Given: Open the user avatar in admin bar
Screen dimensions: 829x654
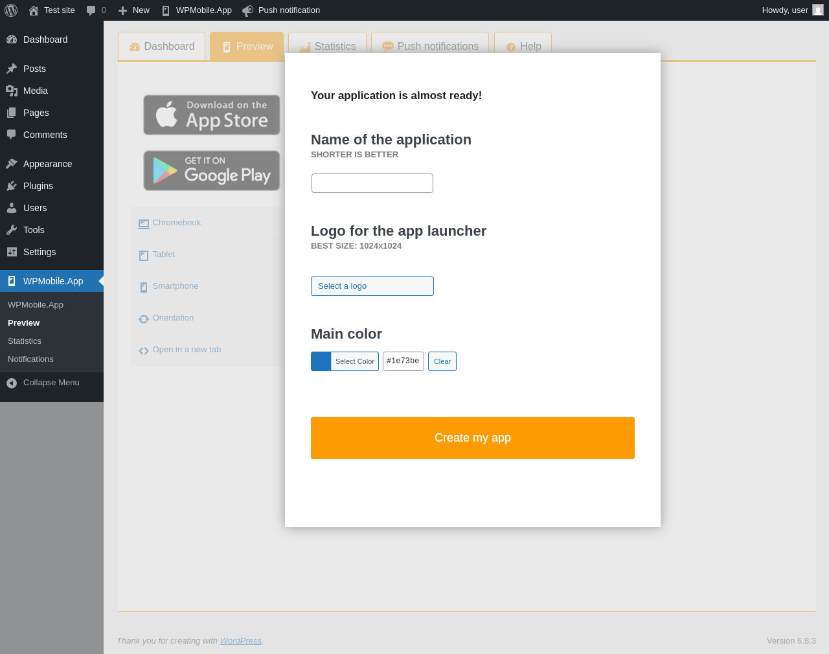Looking at the screenshot, I should 818,10.
